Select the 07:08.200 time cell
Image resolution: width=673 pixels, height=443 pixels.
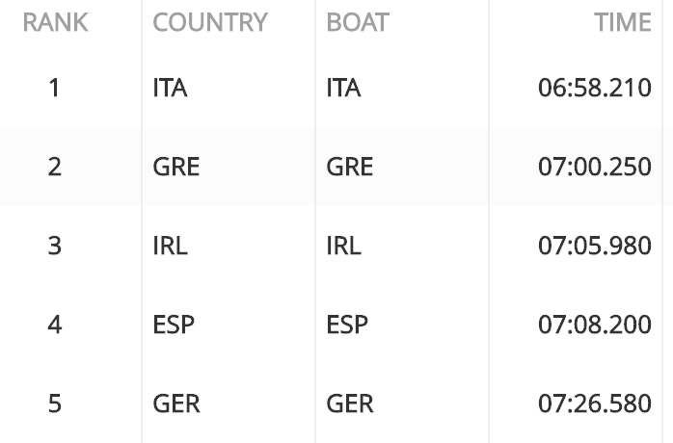coord(595,325)
